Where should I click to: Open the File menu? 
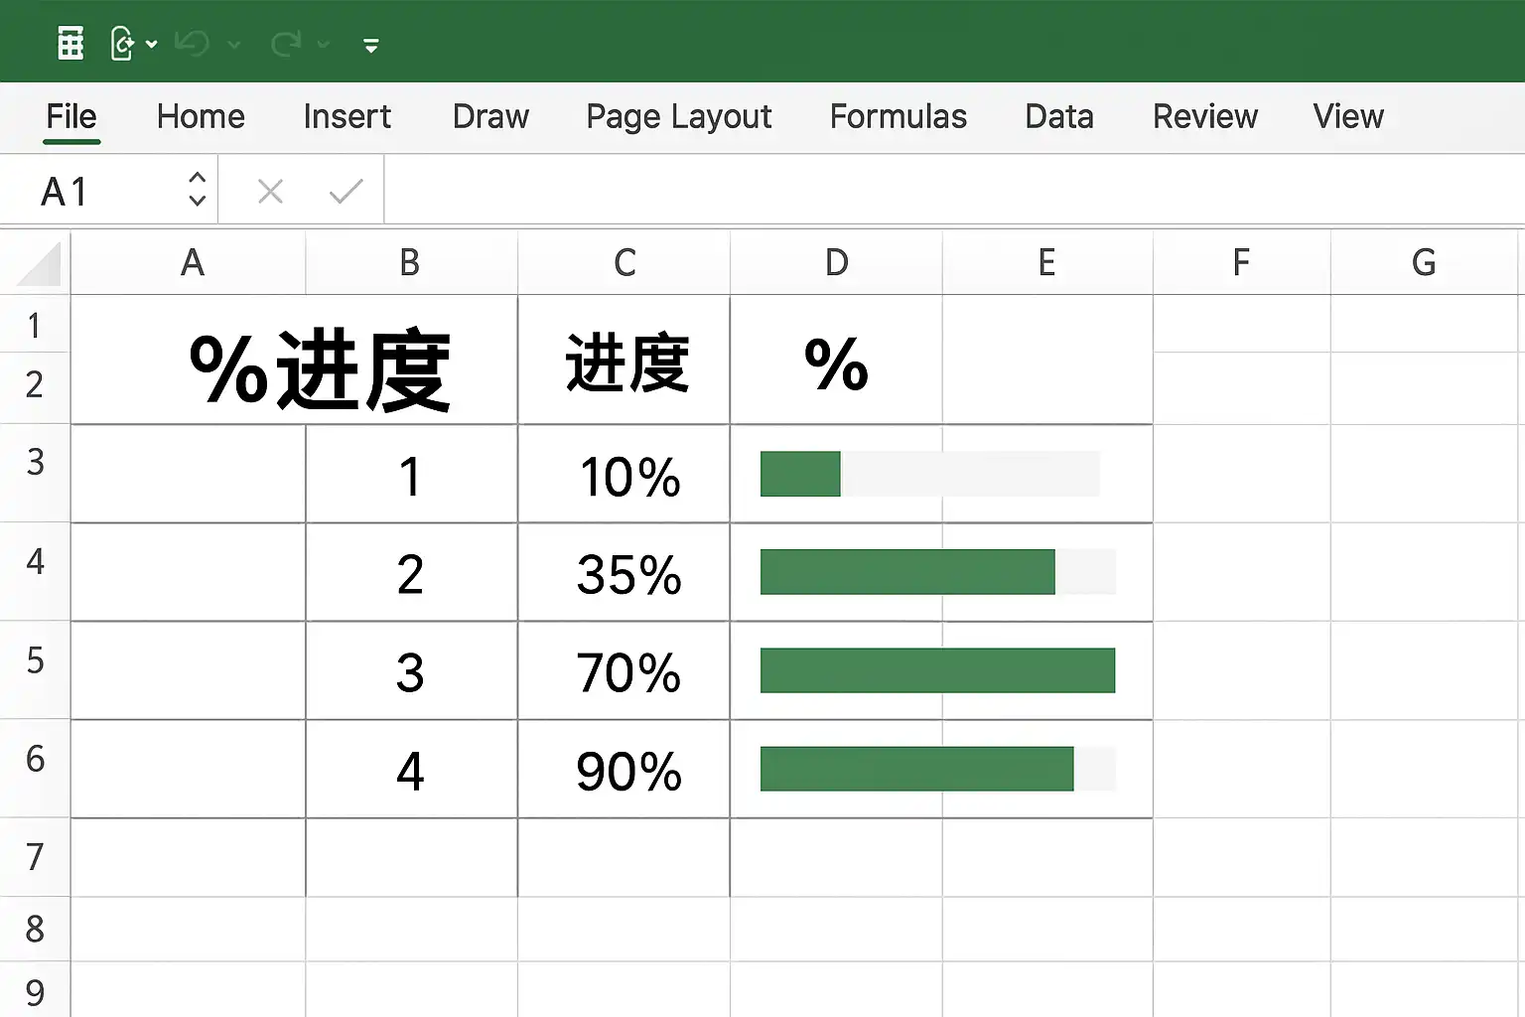[70, 116]
